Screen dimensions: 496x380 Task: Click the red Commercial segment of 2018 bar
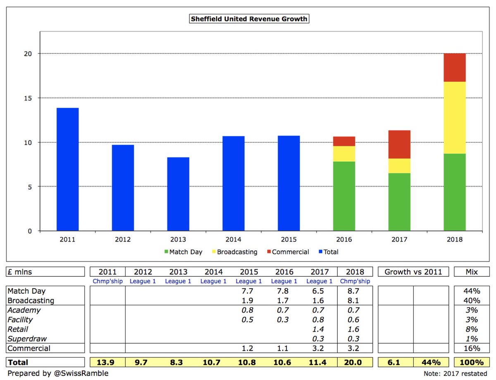coord(455,68)
